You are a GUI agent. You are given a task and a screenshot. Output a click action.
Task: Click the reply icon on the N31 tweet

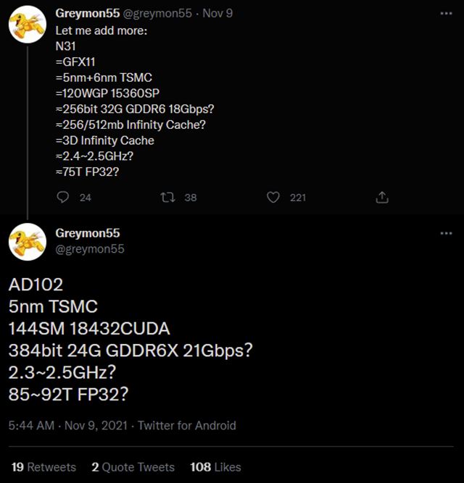pyautogui.click(x=63, y=197)
